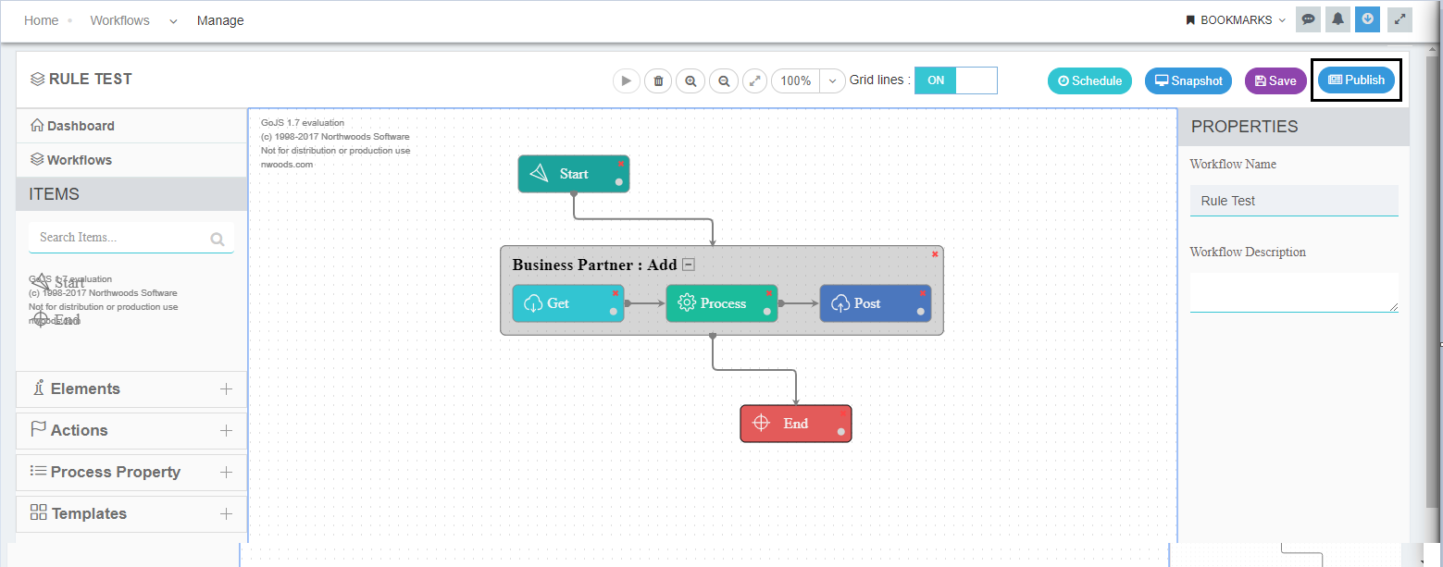Click the fit-to-screen expand icon in toolbar
Image resolution: width=1443 pixels, height=567 pixels.
(754, 80)
